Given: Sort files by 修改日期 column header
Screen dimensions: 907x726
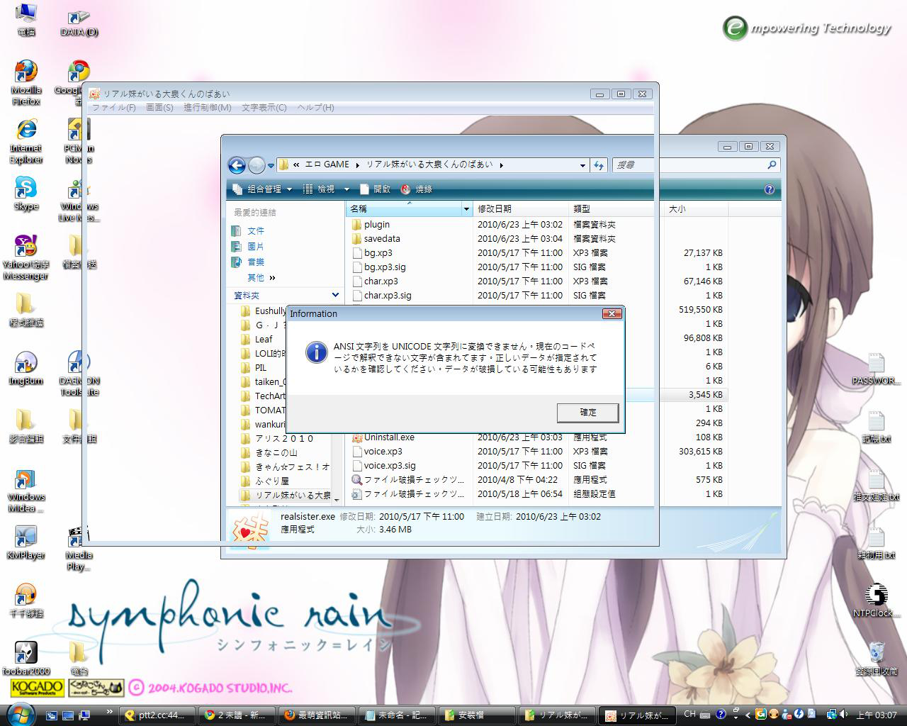Looking at the screenshot, I should [x=495, y=208].
